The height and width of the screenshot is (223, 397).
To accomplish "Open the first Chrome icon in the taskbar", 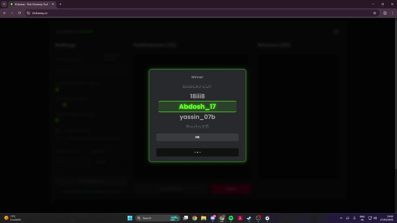I will click(x=194, y=218).
